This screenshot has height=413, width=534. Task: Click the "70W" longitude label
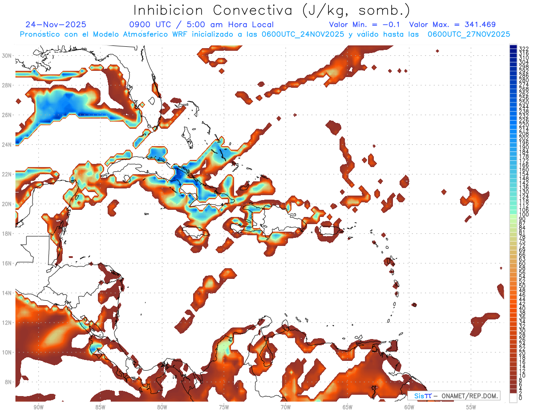click(286, 407)
